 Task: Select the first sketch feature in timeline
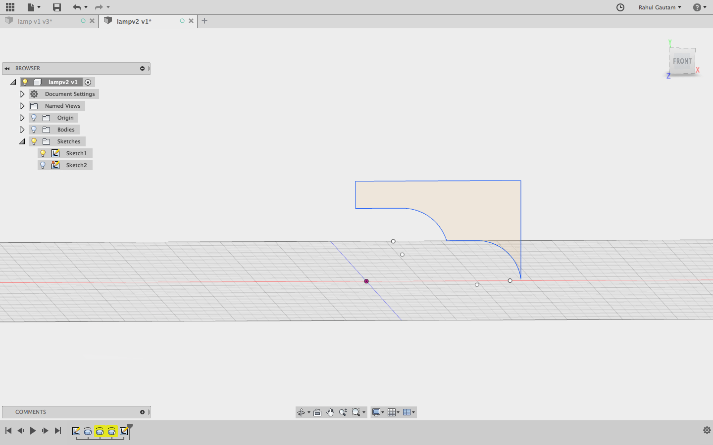pyautogui.click(x=76, y=431)
